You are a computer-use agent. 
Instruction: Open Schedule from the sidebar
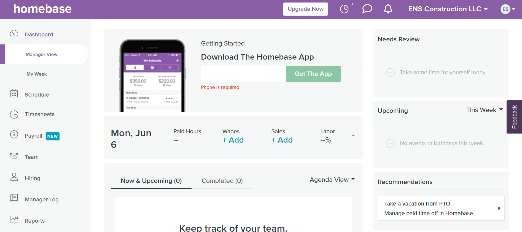37,95
